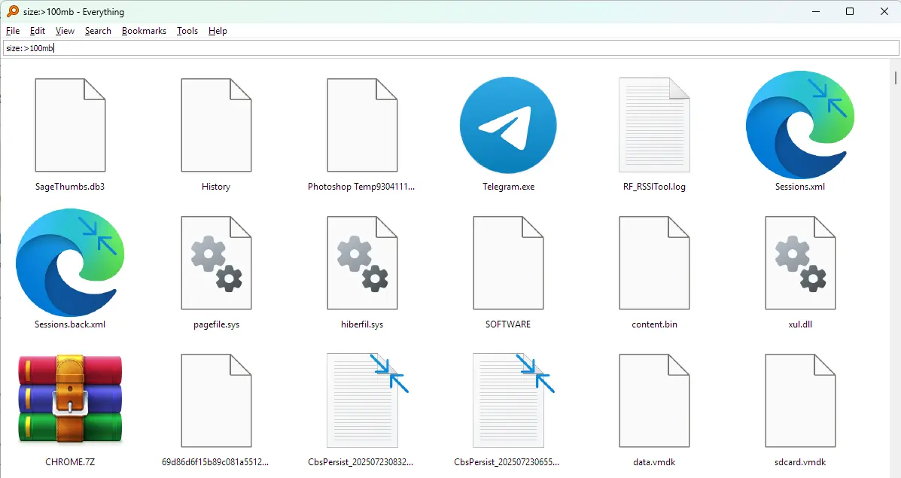This screenshot has height=478, width=901.
Task: Open the Search menu
Action: pyautogui.click(x=98, y=31)
